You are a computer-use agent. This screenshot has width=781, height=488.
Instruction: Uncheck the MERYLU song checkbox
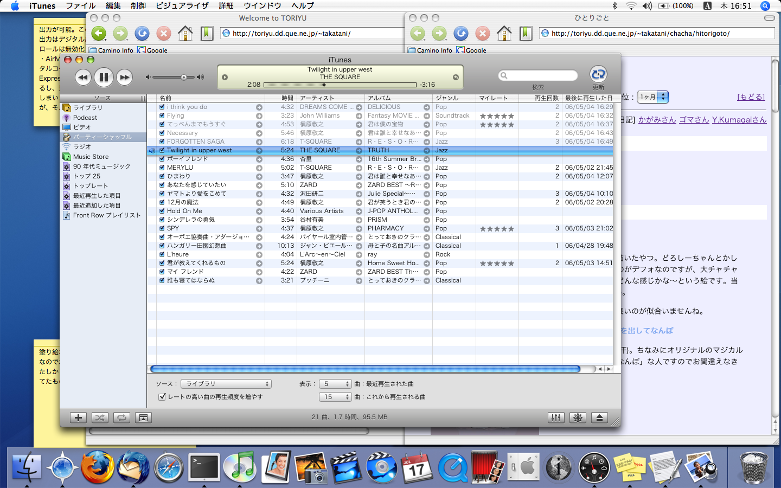pos(162,168)
